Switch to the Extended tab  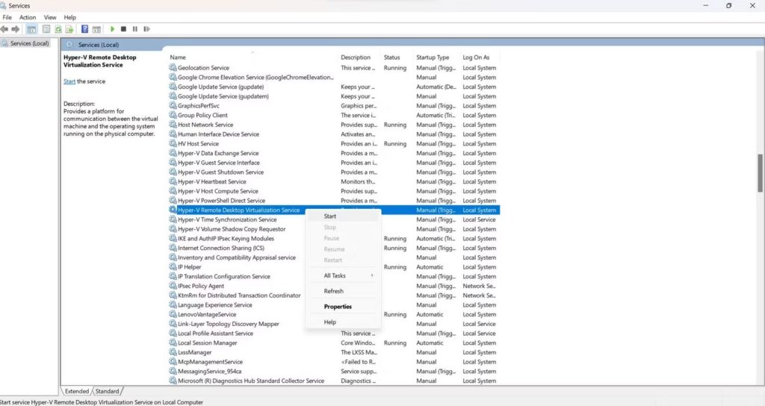click(77, 391)
